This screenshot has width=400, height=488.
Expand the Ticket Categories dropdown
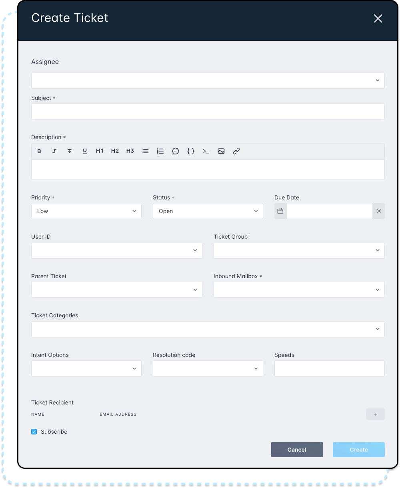[208, 329]
